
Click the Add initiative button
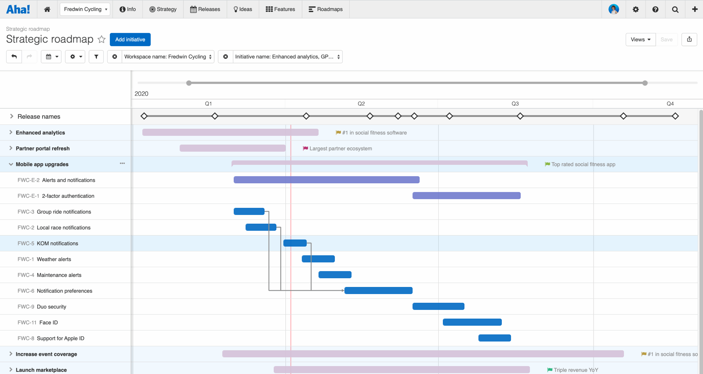tap(130, 39)
